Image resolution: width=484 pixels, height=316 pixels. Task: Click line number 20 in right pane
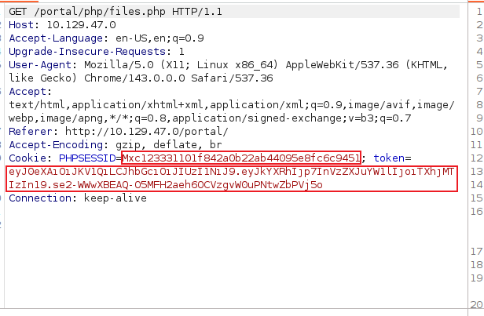click(477, 304)
